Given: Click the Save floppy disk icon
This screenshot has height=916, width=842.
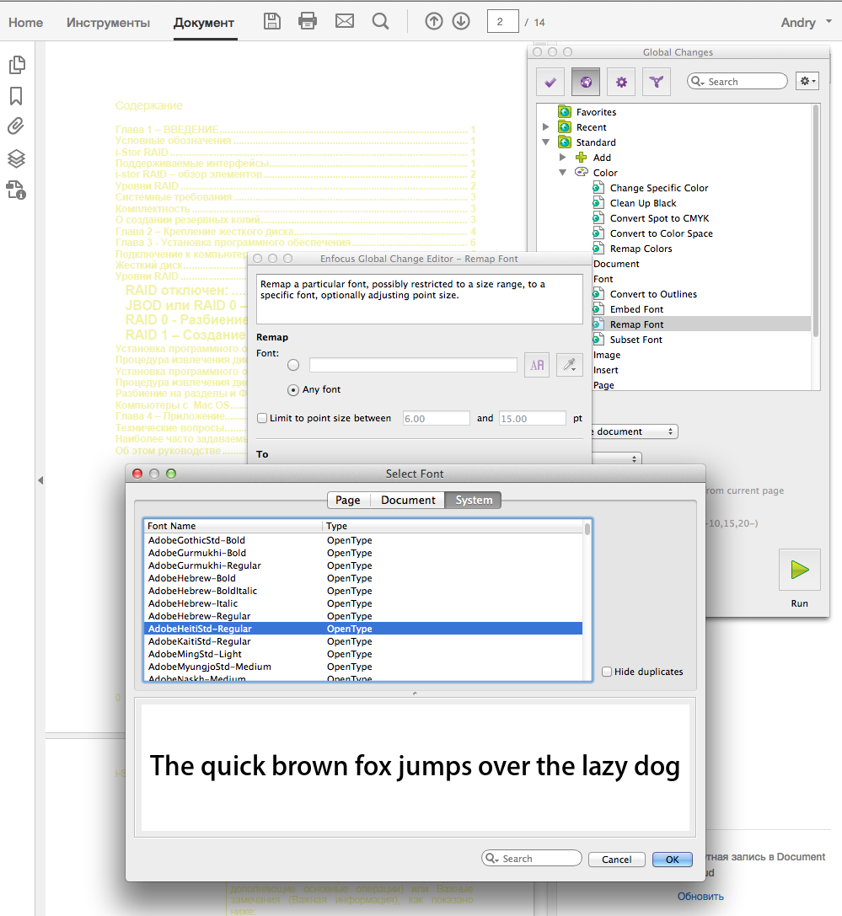Looking at the screenshot, I should 272,21.
